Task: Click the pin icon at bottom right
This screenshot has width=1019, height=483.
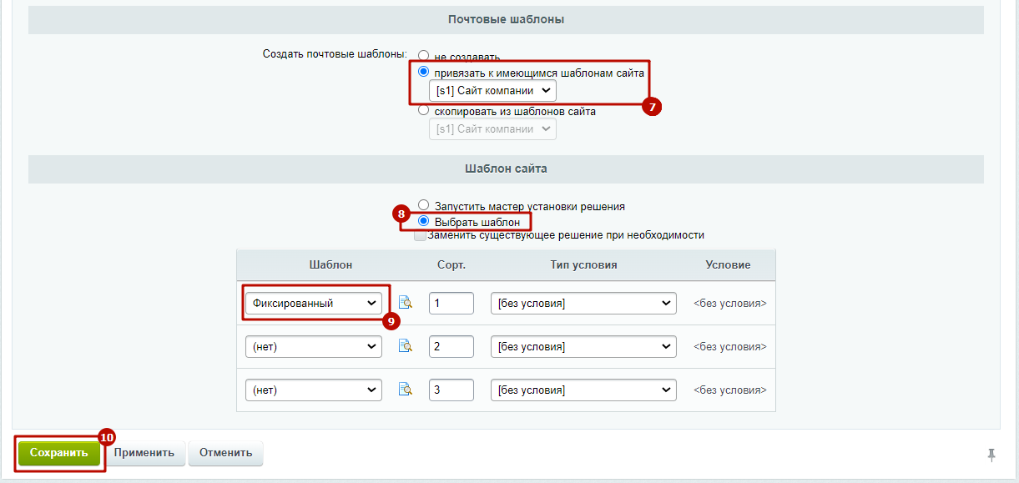Action: pyautogui.click(x=991, y=454)
